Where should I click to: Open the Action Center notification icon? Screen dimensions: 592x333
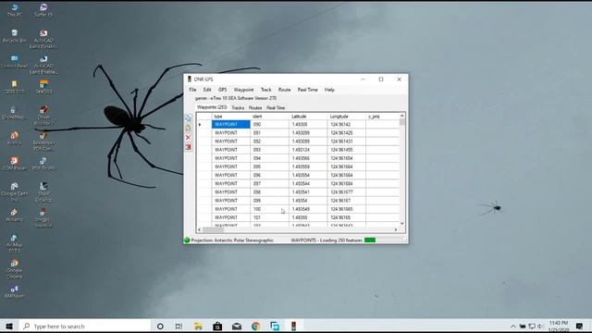(580, 327)
